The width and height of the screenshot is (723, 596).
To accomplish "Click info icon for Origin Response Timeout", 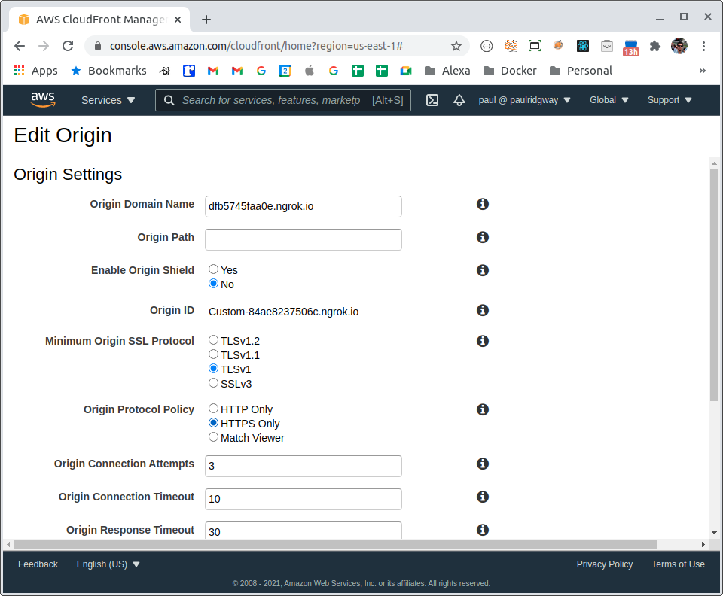I will pos(482,530).
